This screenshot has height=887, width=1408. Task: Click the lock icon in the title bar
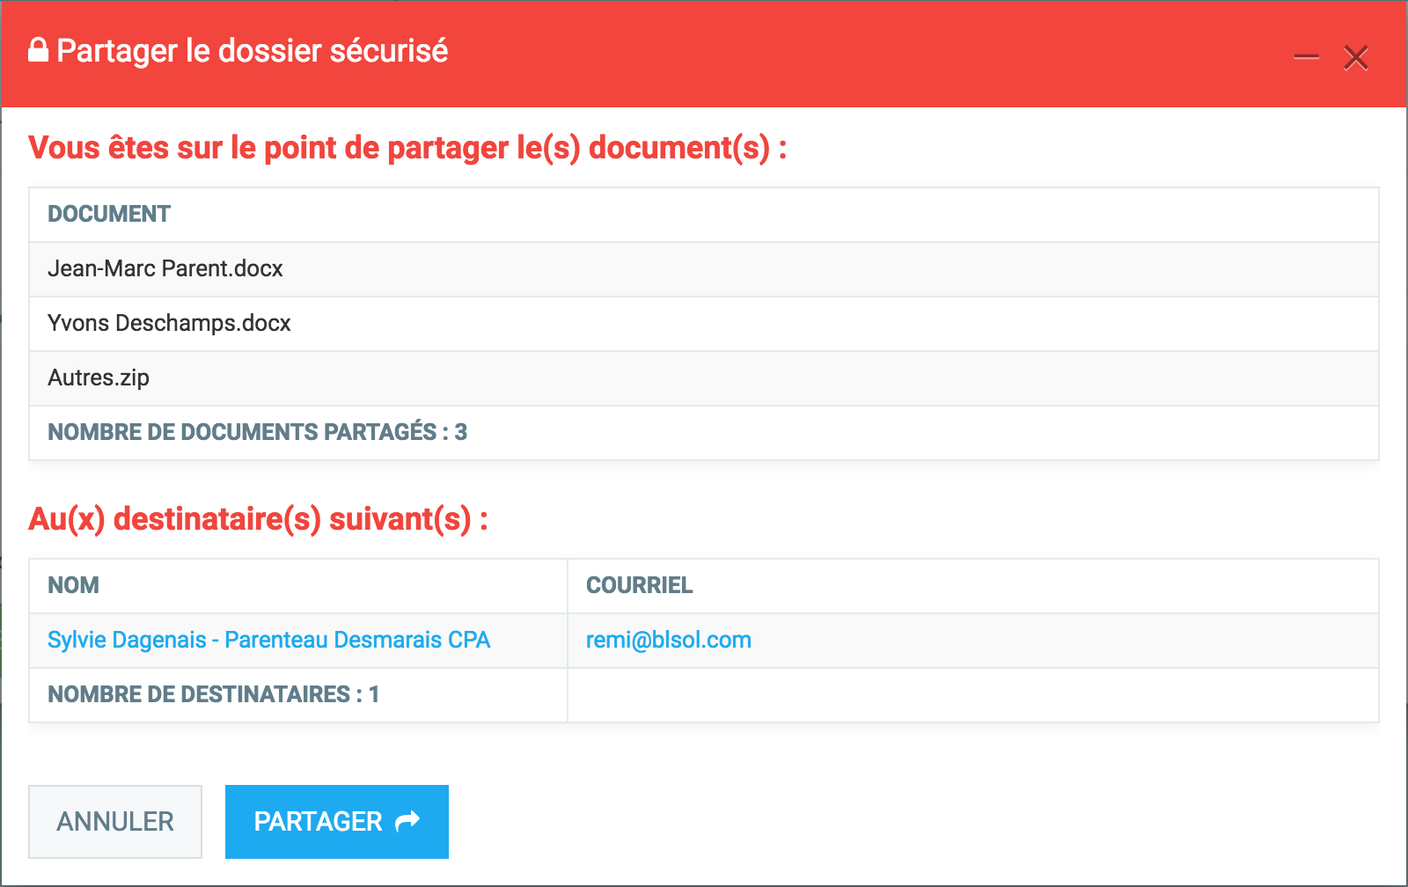(38, 50)
